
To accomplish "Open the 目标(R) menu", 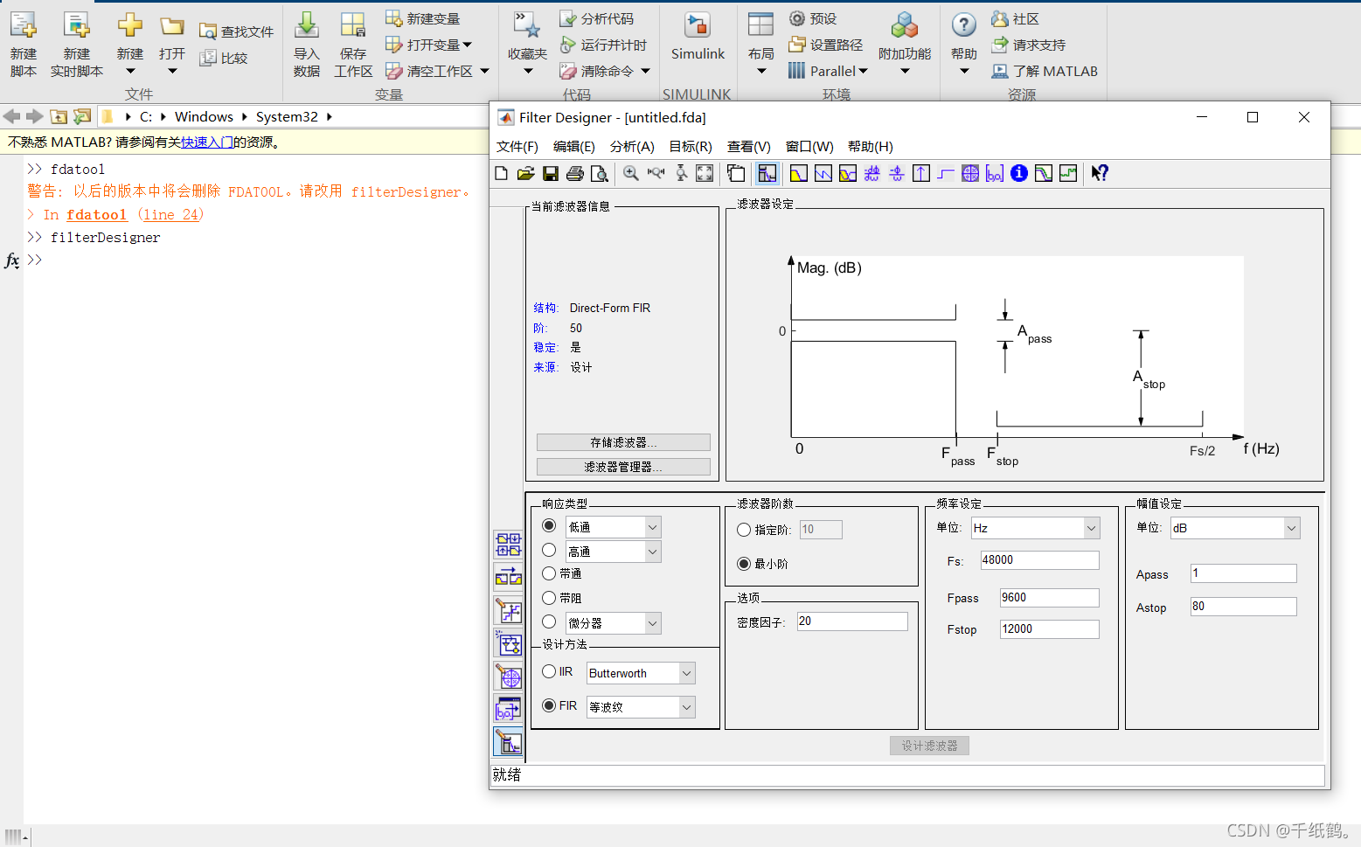I will coord(691,146).
